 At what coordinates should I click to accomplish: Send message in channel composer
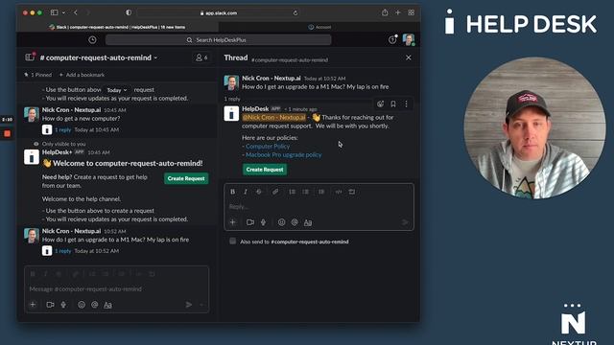[189, 305]
